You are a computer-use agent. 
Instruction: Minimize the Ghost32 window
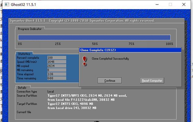click(157, 5)
